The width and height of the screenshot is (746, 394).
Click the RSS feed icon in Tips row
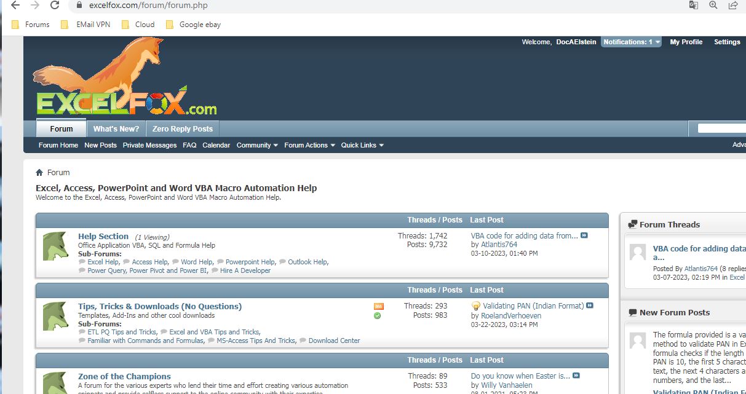pos(378,306)
